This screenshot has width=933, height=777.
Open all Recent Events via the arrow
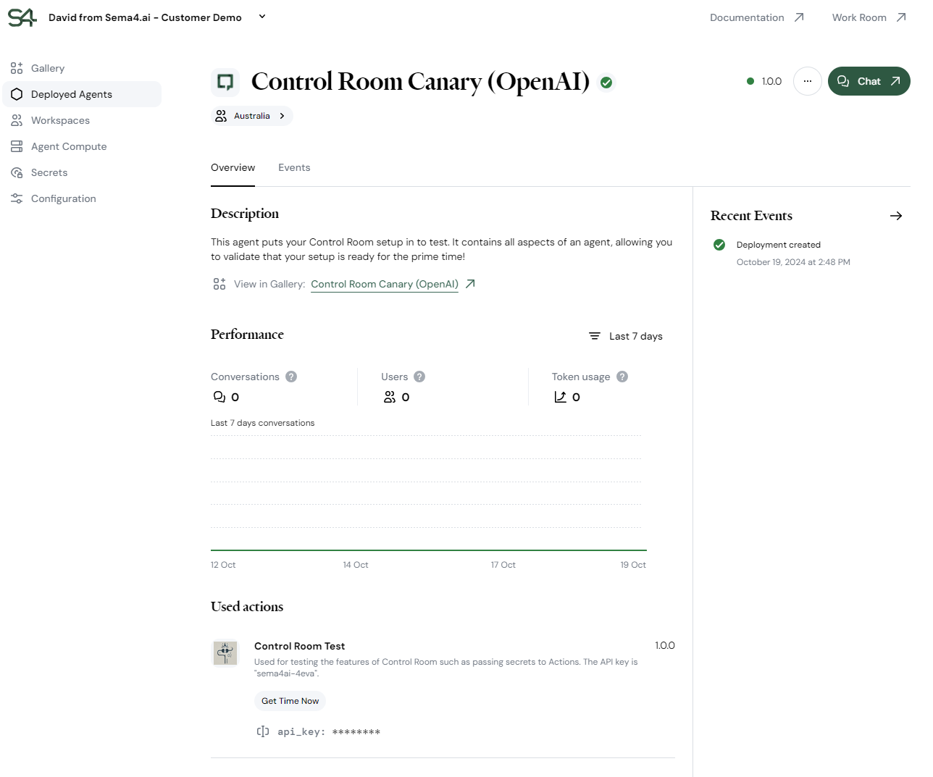896,216
